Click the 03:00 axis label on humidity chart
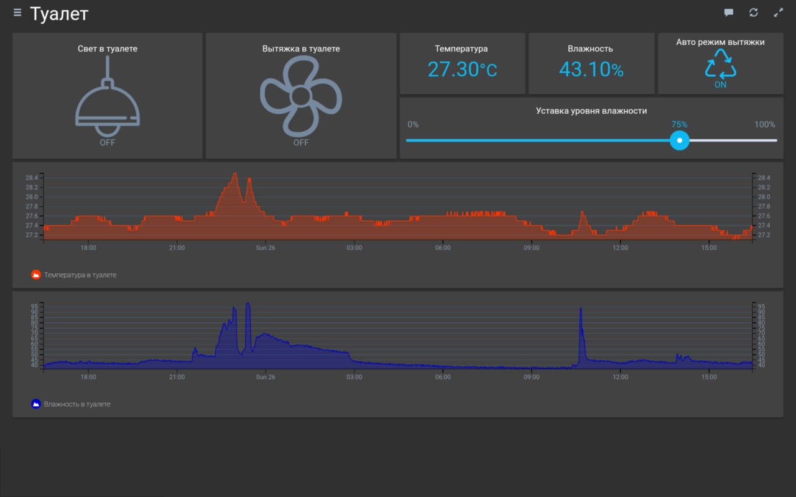Screen dimensions: 796x497 pos(354,377)
